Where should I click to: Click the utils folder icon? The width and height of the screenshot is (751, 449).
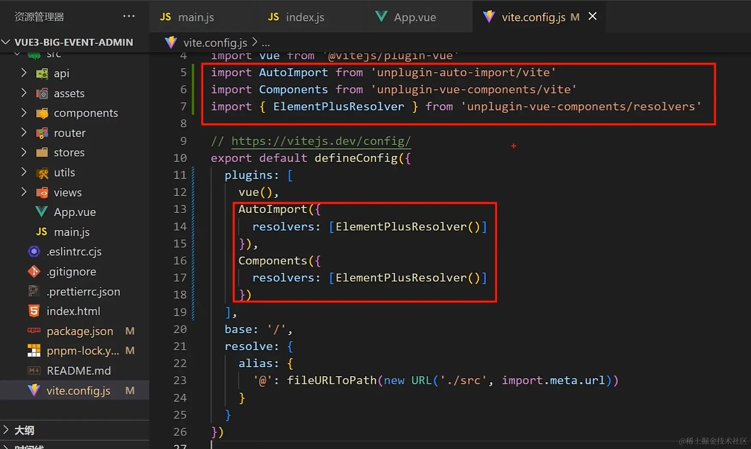pyautogui.click(x=42, y=173)
